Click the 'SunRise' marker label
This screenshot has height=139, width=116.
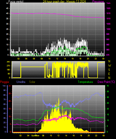(35, 135)
